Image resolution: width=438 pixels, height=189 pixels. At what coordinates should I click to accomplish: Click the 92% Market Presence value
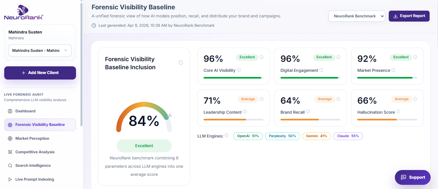(x=367, y=59)
